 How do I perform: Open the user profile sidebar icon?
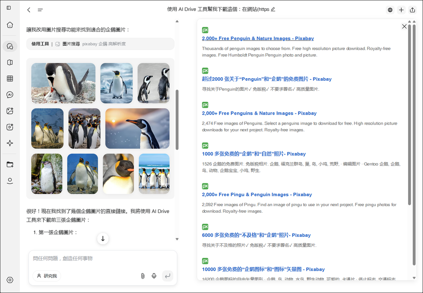pyautogui.click(x=10, y=180)
